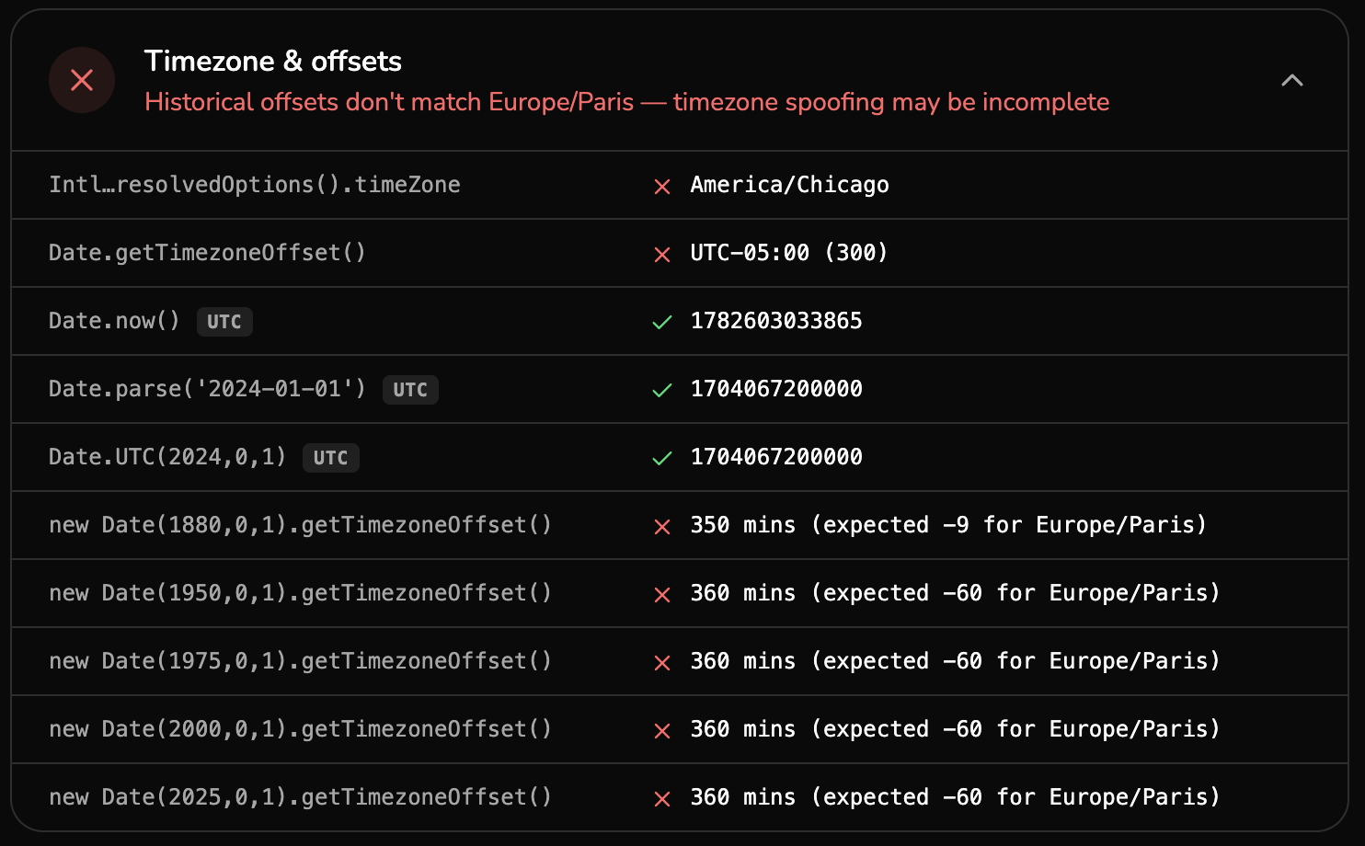Click the check icon beside 1782603033865
This screenshot has height=846, width=1365.
click(x=662, y=323)
